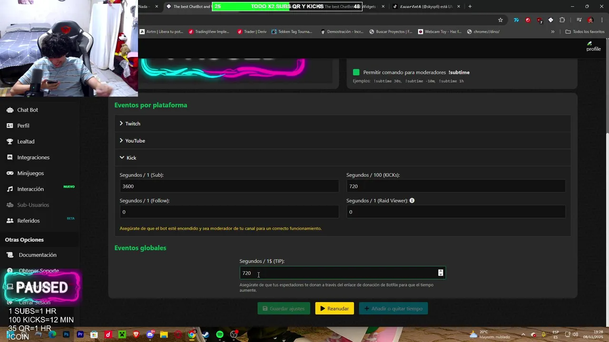Image resolution: width=609 pixels, height=342 pixels.
Task: Click the Referidos people icon
Action: tap(10, 221)
